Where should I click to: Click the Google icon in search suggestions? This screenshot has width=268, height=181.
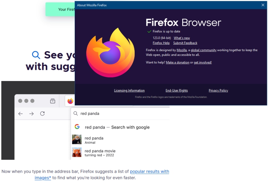77,127
